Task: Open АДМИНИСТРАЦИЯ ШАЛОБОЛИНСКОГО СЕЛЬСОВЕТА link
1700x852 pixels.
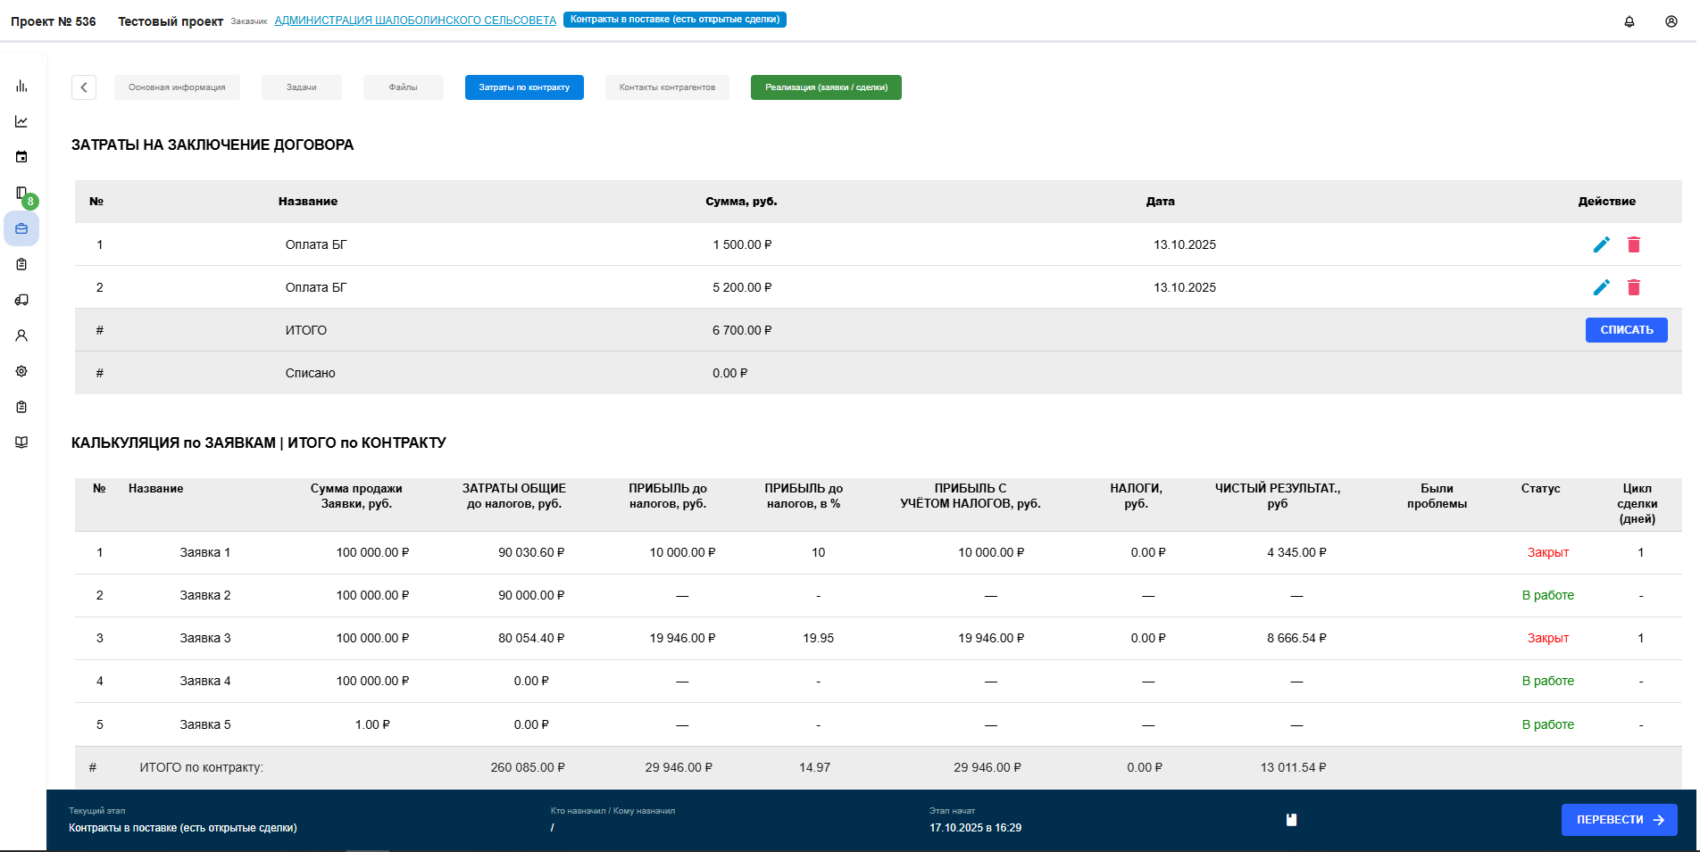Action: [415, 21]
